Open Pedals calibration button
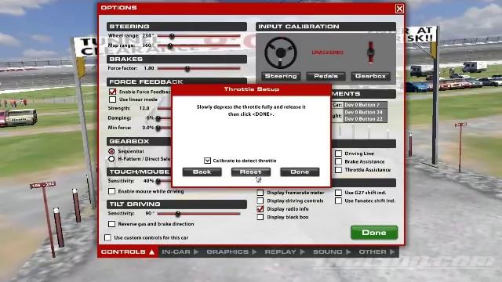Viewport: 502px width, 282px height. (326, 76)
